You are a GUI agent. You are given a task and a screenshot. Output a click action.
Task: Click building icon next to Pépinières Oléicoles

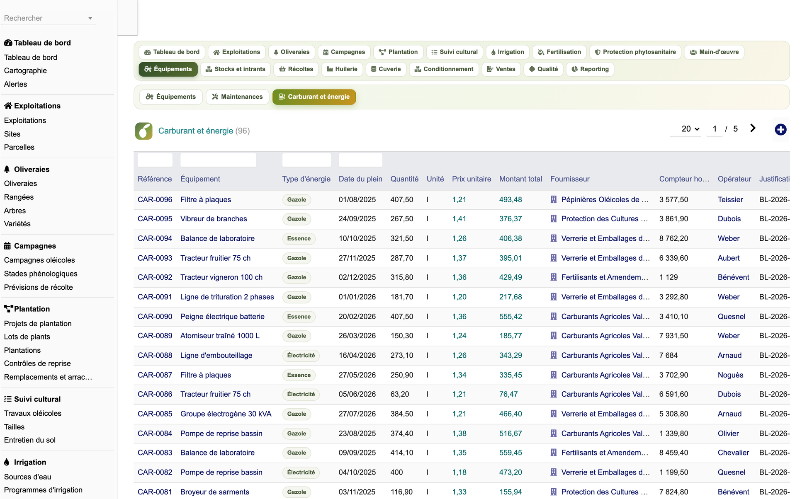(553, 199)
